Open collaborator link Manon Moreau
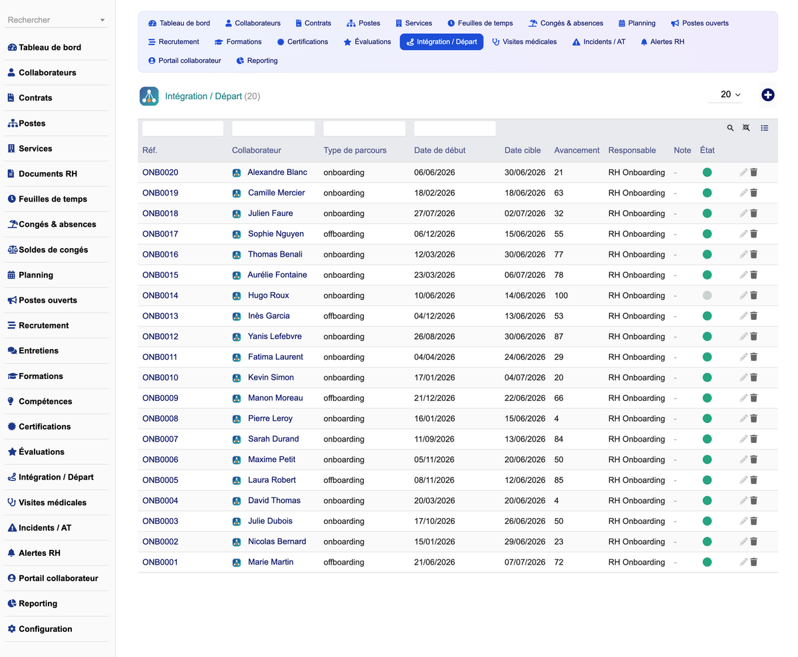 [x=275, y=398]
